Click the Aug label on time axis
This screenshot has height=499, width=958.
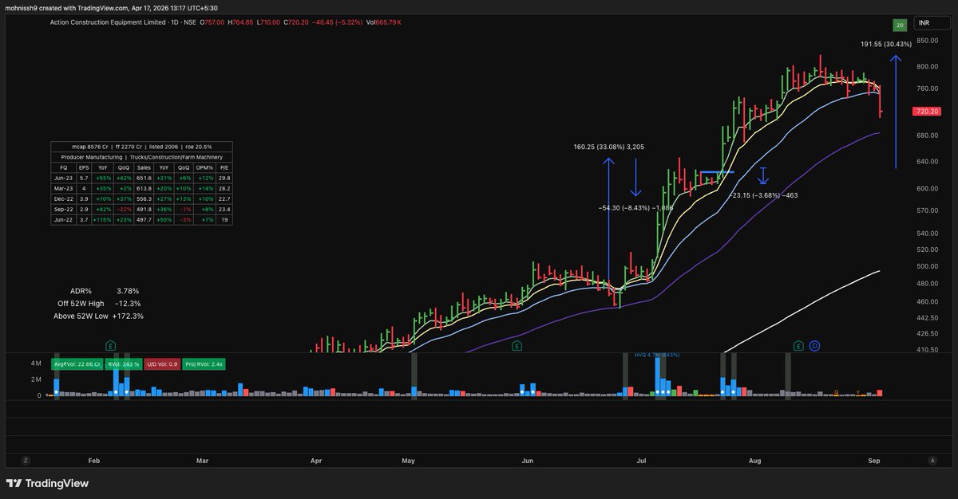[x=755, y=461]
